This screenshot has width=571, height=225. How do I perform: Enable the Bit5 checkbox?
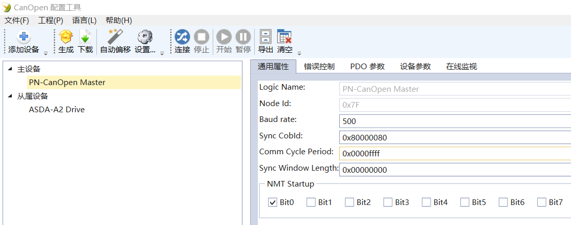tap(465, 202)
